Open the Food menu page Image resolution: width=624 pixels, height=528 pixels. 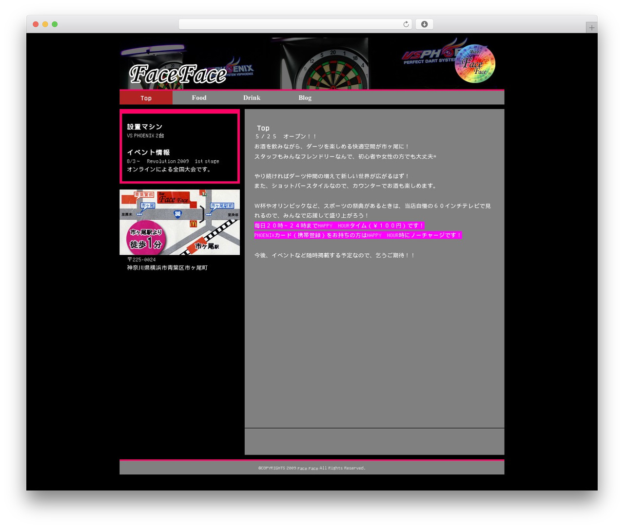tap(199, 98)
